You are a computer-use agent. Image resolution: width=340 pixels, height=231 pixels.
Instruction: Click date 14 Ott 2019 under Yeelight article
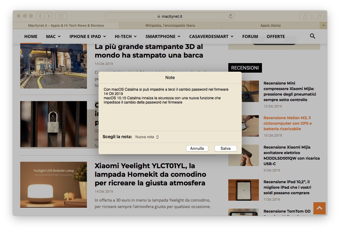(104, 191)
